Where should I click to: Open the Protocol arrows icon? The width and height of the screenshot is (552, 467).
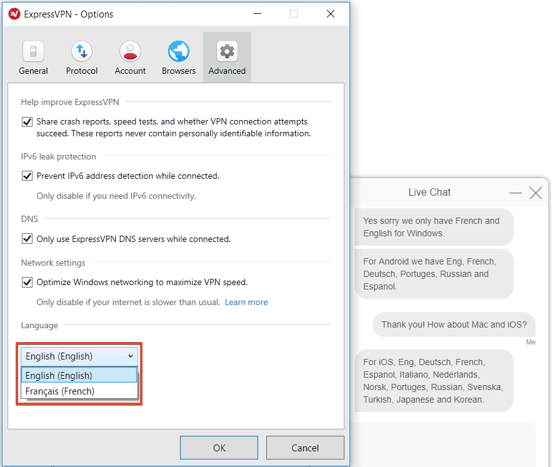coord(82,51)
